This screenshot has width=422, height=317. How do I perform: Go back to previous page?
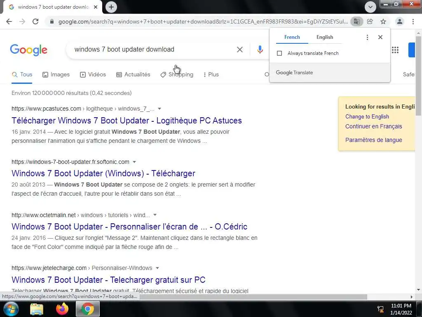[9, 21]
